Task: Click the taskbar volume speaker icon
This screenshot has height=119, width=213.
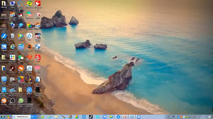Action: coord(197,117)
